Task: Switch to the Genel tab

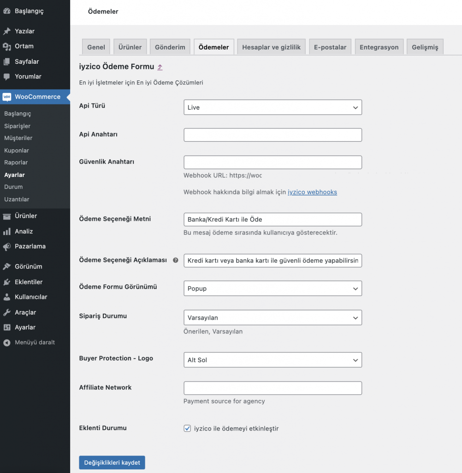Action: [x=96, y=47]
